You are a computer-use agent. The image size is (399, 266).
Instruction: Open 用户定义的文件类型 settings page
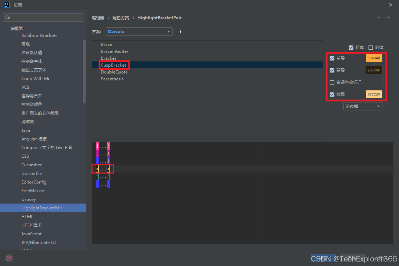coord(40,113)
